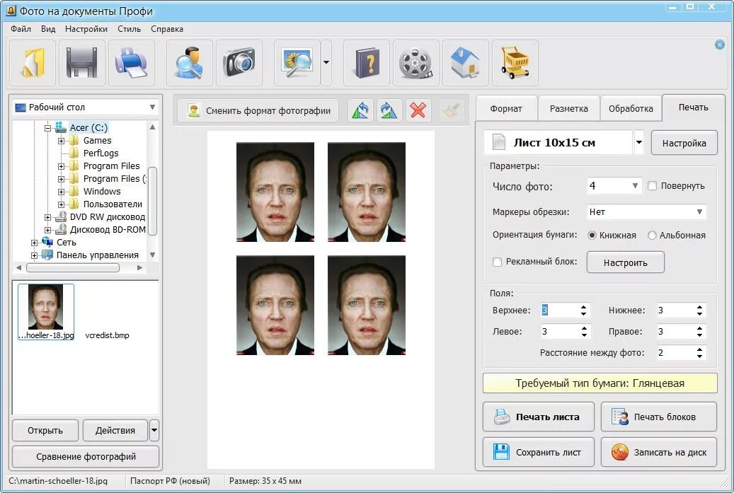Switch to the Обработка tab
This screenshot has height=493, width=734.
tap(631, 108)
